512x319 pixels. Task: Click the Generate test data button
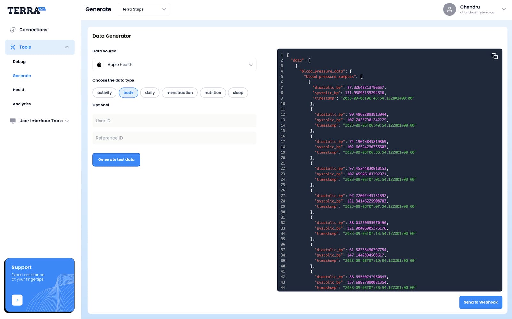(x=116, y=159)
